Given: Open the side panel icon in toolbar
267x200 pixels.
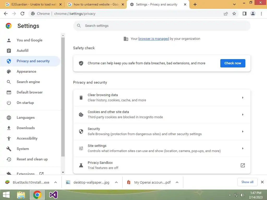Looking at the screenshot, I should (245, 14).
